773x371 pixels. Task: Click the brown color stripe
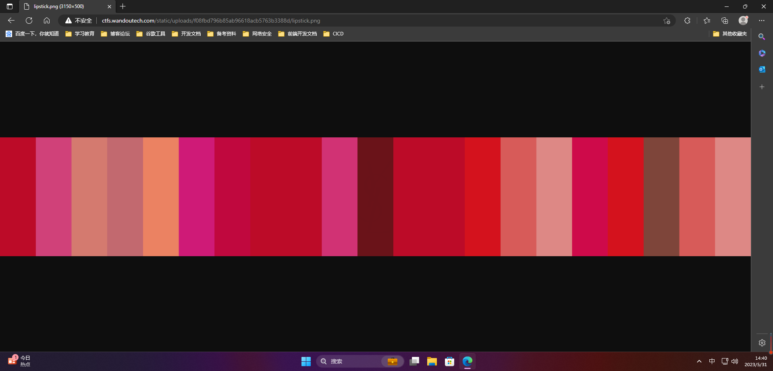click(x=661, y=197)
